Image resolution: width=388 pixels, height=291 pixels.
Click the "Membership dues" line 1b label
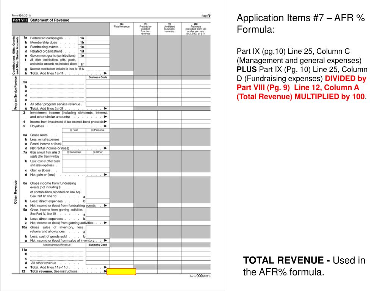[44, 42]
